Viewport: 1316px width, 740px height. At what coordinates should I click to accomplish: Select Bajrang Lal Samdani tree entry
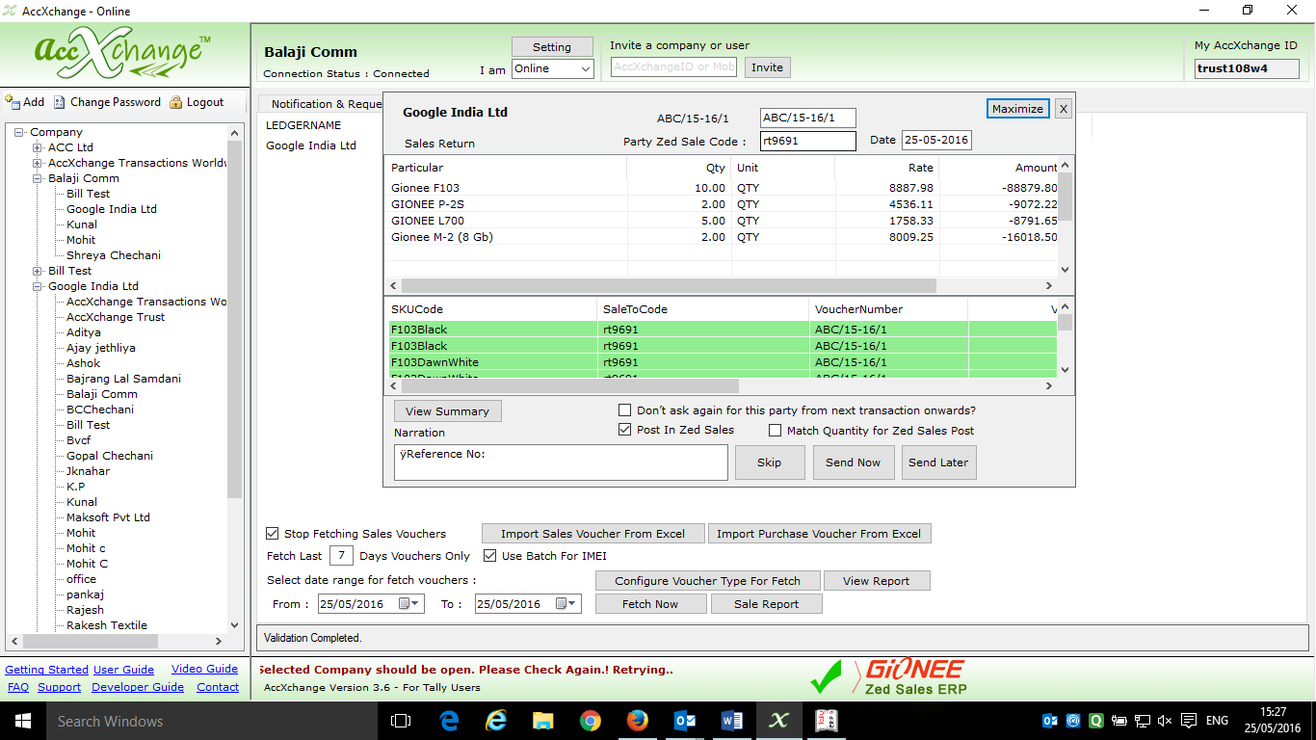(123, 379)
